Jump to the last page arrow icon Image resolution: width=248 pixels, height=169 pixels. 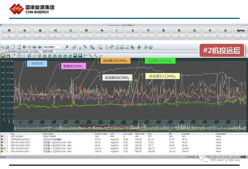tap(40, 47)
